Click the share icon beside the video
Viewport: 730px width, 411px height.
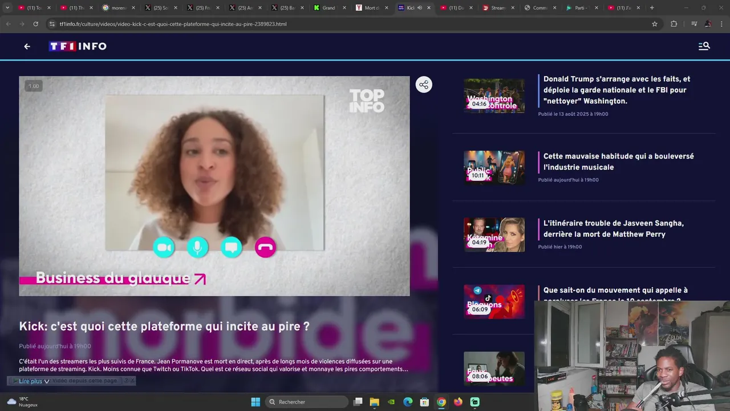click(424, 85)
